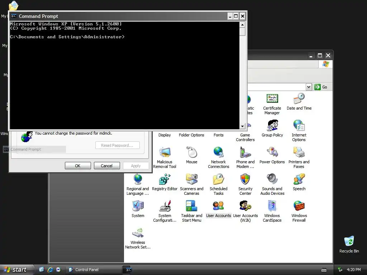Image resolution: width=367 pixels, height=275 pixels.
Task: Click OK in the user properties dialog
Action: tap(78, 165)
